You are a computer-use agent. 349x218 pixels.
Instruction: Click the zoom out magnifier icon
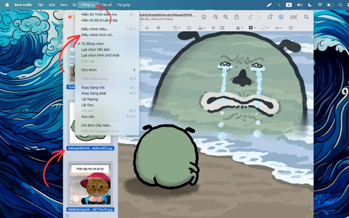[216, 17]
